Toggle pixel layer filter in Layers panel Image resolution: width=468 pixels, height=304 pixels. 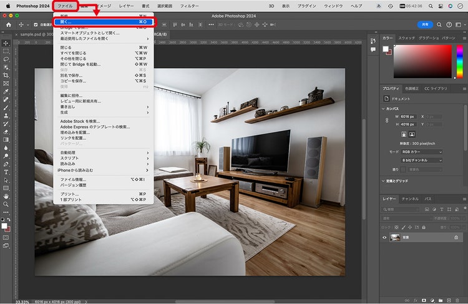[x=427, y=209]
